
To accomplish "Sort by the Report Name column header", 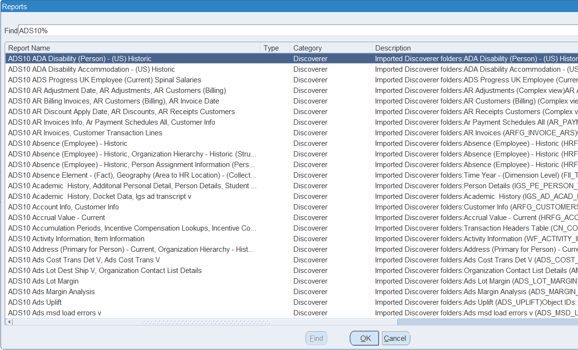I will [x=133, y=48].
